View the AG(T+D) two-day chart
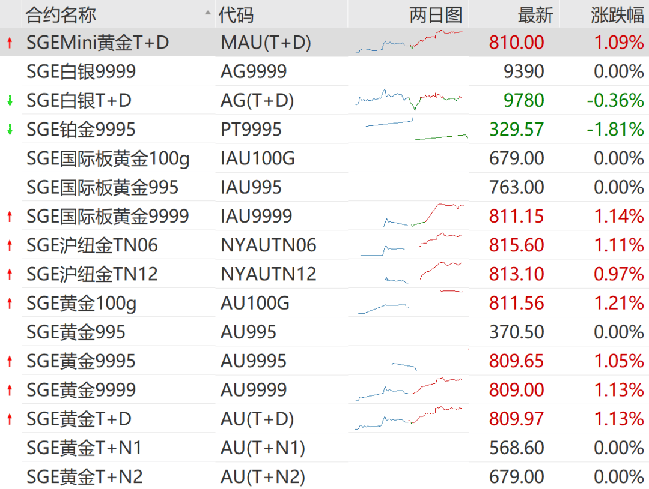This screenshot has width=649, height=489. point(409,100)
